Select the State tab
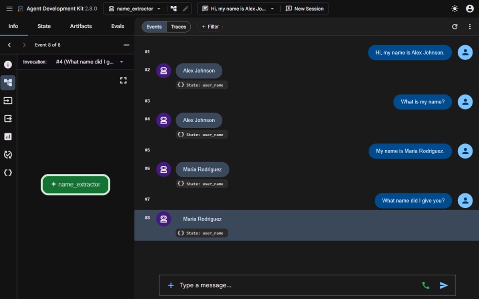This screenshot has height=299, width=479. (x=44, y=26)
